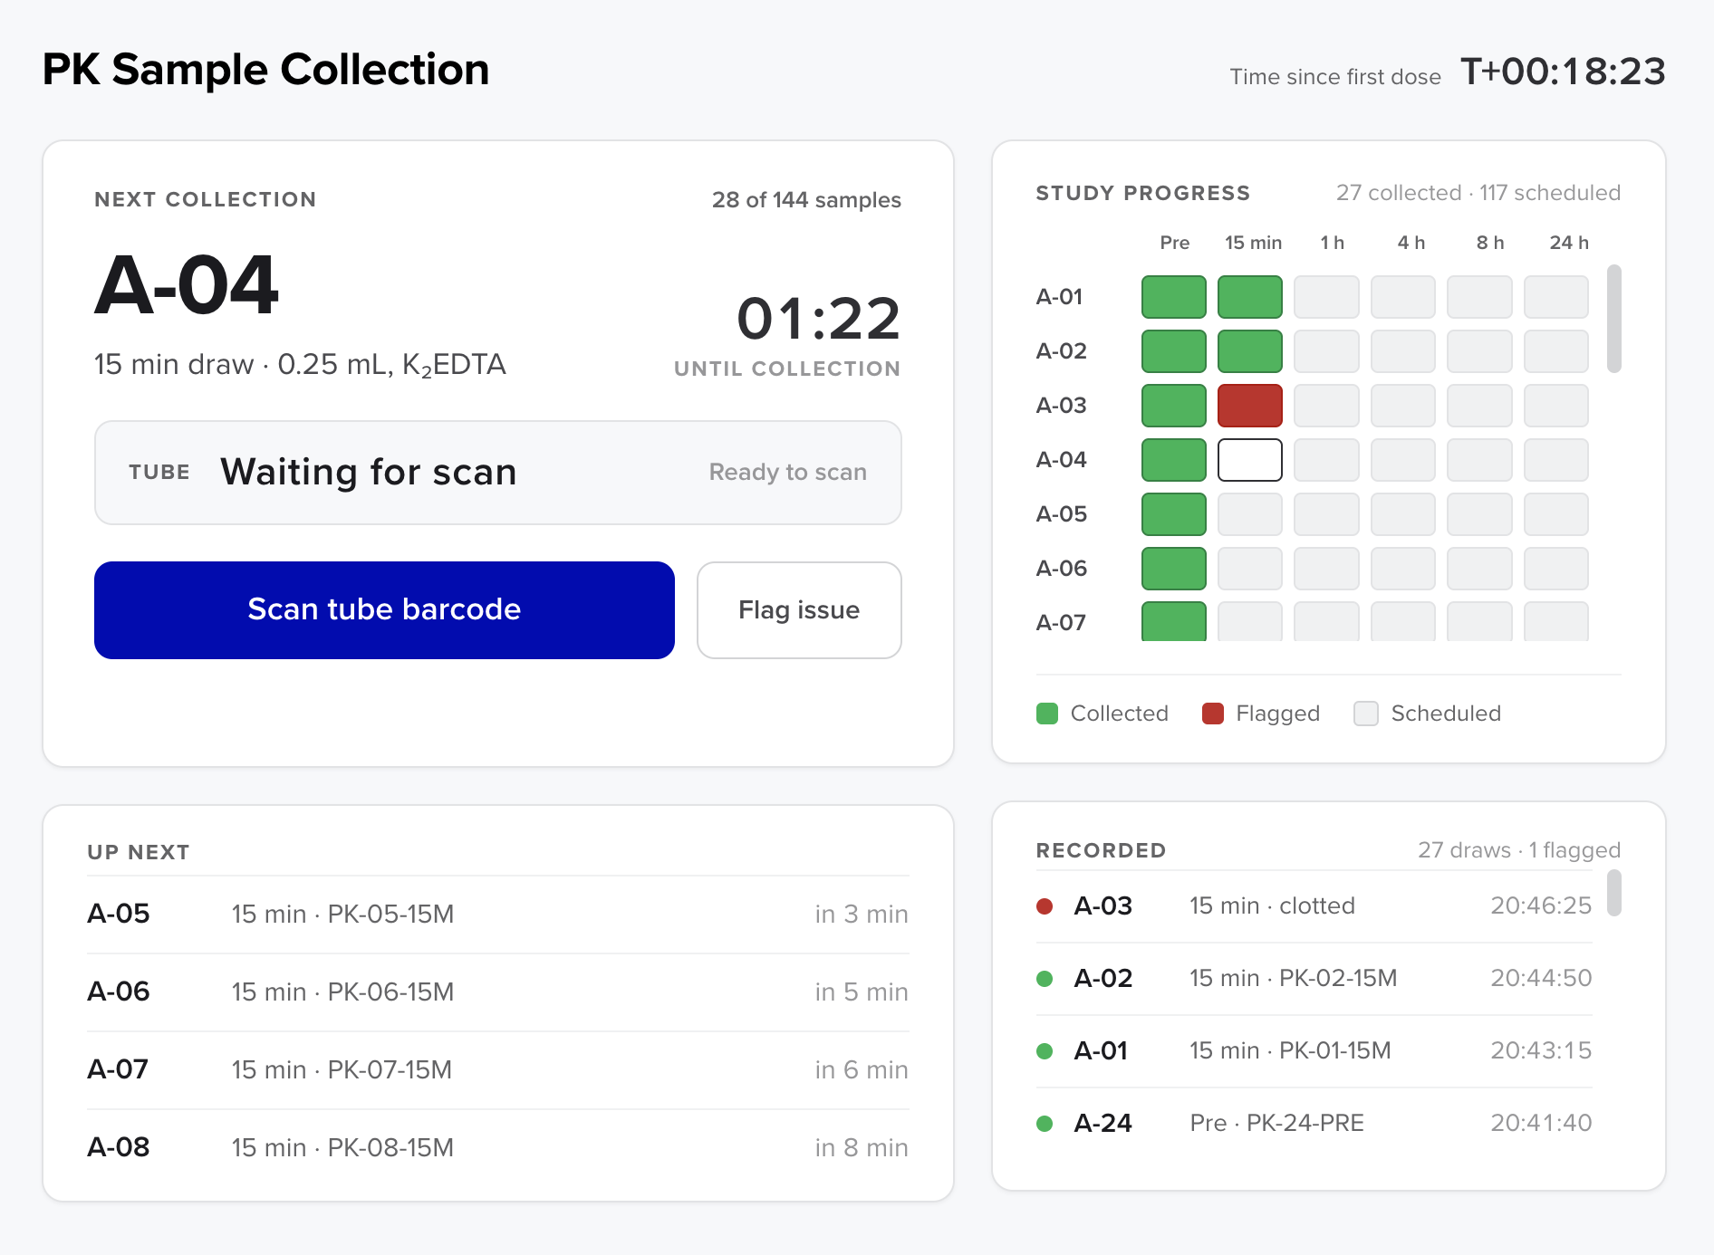Click the 1 h column header
The width and height of the screenshot is (1714, 1255).
point(1332,243)
